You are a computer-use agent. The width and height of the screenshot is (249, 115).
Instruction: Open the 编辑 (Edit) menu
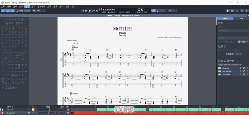[9, 7]
